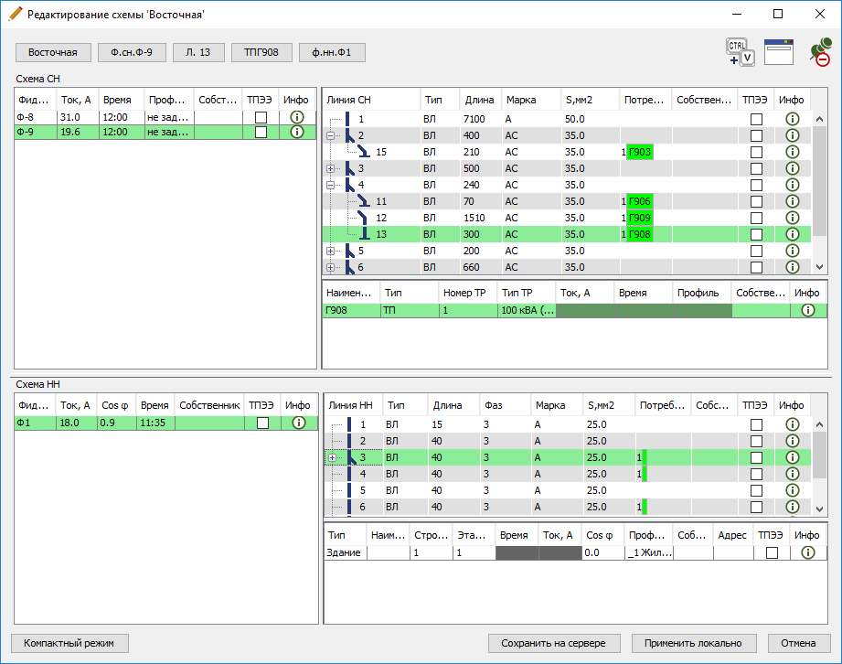This screenshot has height=664, width=842.
Task: Open info icon for Г908 transformer row
Action: (x=807, y=310)
